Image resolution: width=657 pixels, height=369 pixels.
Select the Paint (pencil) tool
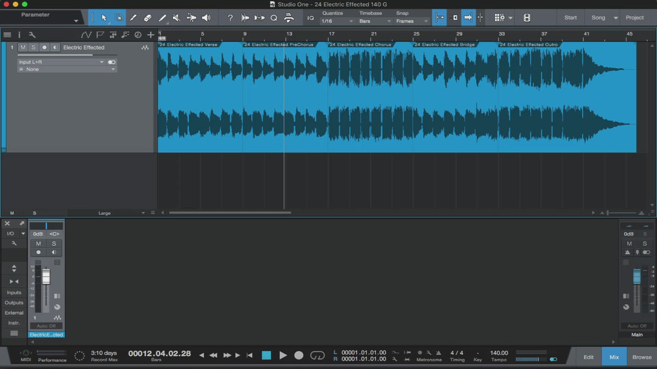pos(162,17)
